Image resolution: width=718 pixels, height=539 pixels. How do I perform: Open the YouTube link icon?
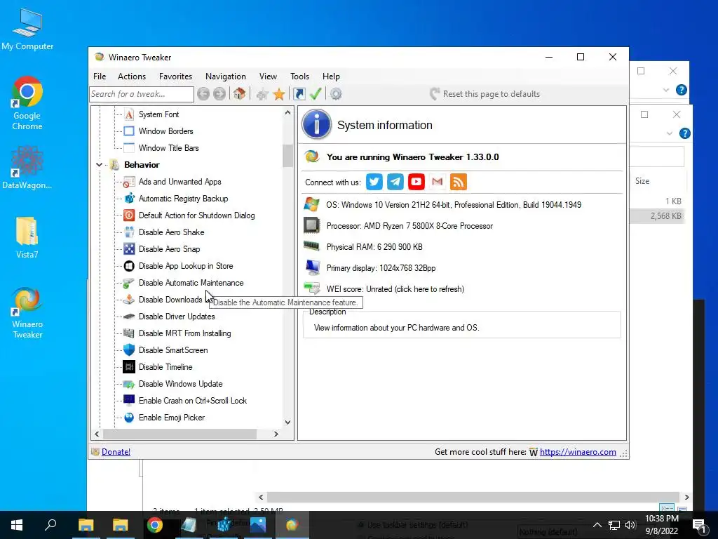[416, 182]
